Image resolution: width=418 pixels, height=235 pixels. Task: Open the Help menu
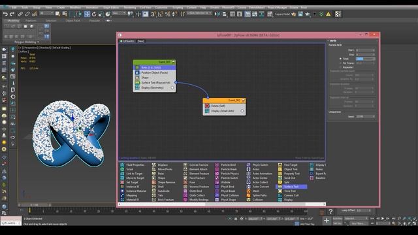[x=203, y=7]
